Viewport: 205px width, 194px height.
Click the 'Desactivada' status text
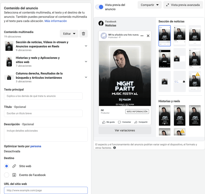[x=12, y=151]
